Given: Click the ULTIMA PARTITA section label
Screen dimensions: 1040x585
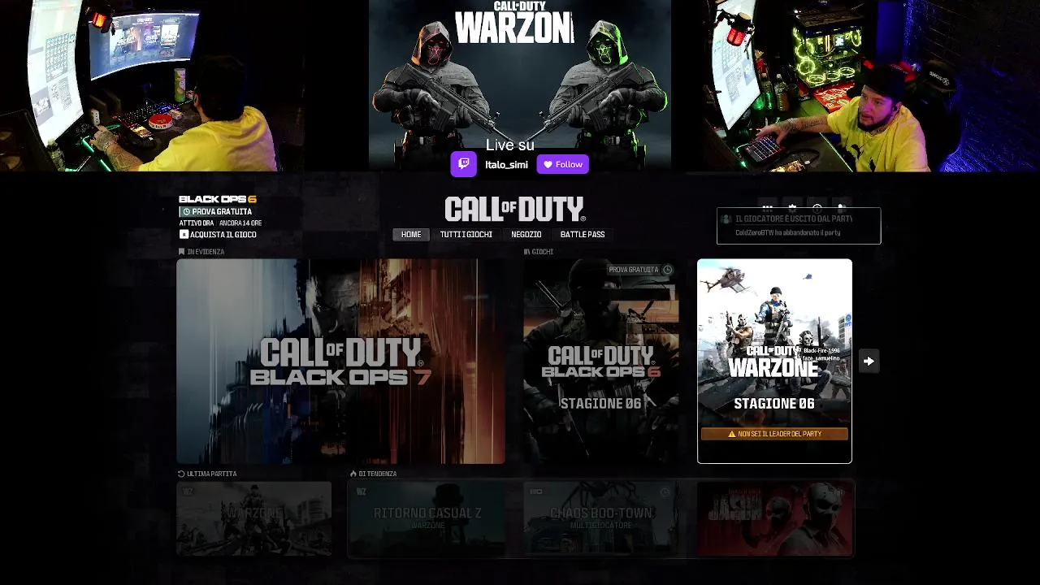Looking at the screenshot, I should click(212, 474).
